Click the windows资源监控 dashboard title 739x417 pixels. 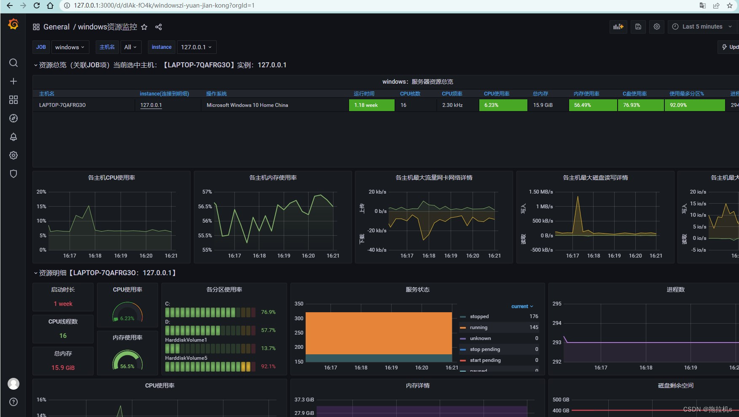click(107, 27)
